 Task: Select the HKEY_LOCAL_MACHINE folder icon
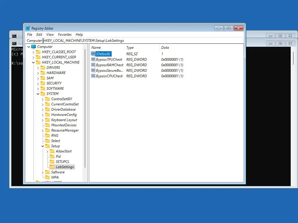(38, 62)
